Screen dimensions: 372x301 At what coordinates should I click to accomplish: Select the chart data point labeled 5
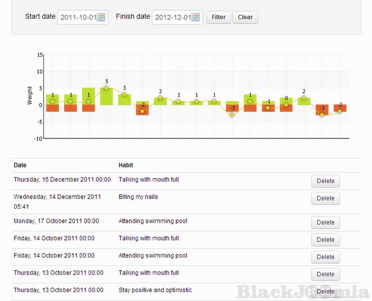pos(106,88)
